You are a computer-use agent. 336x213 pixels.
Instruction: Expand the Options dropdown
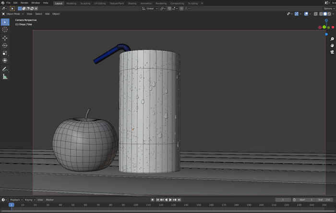(x=328, y=8)
